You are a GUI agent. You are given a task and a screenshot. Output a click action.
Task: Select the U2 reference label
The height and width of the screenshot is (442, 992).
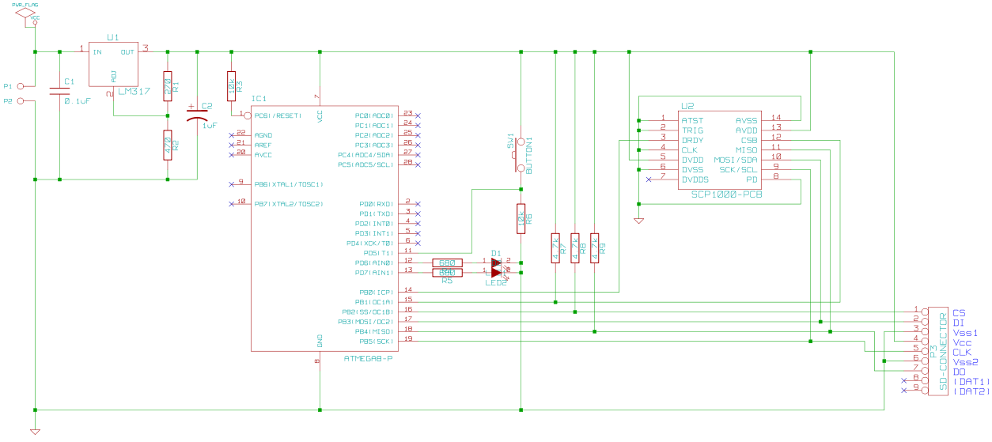pyautogui.click(x=687, y=106)
